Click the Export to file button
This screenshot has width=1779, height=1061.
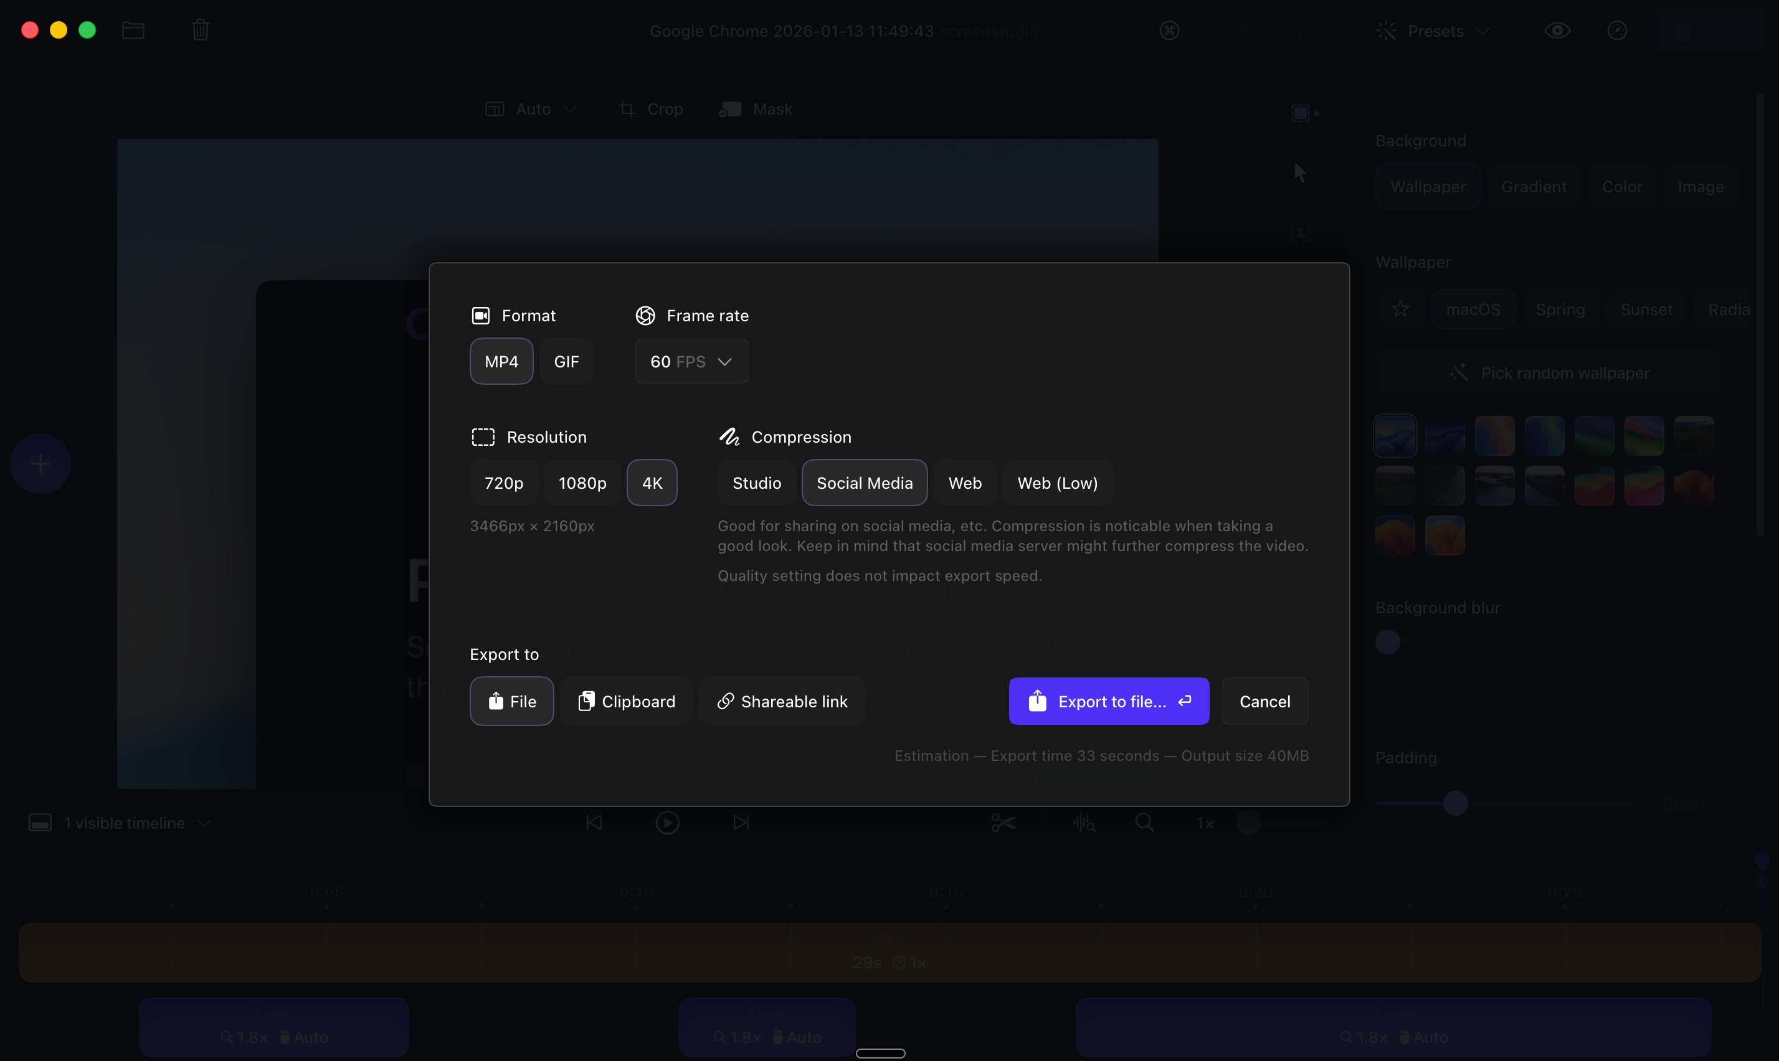pos(1108,701)
